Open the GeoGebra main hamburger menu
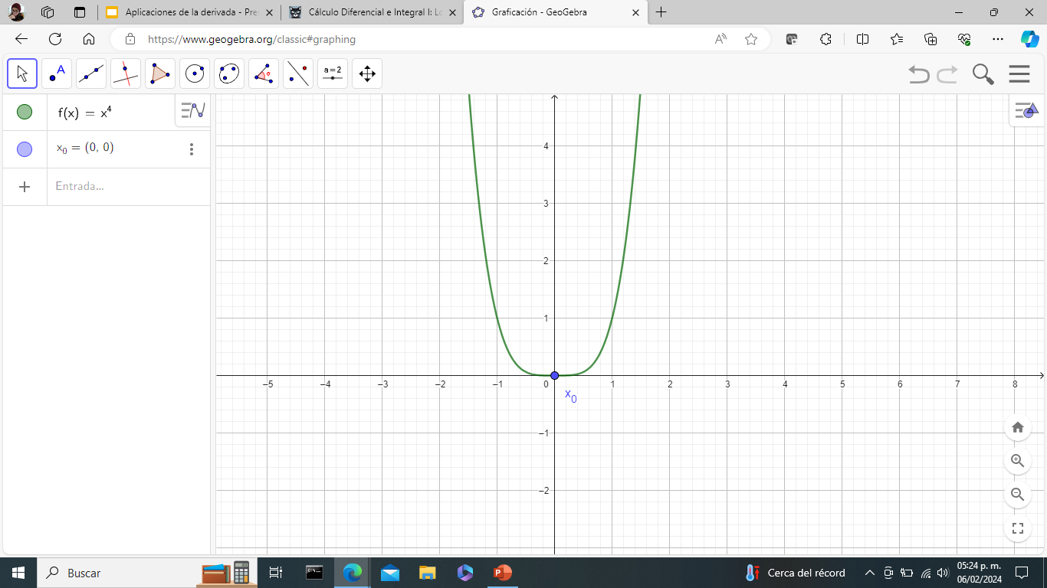1047x588 pixels. pyautogui.click(x=1019, y=74)
